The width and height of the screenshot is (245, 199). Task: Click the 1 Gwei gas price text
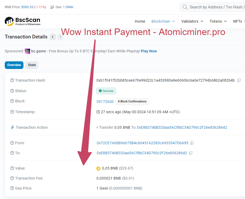click(102, 188)
